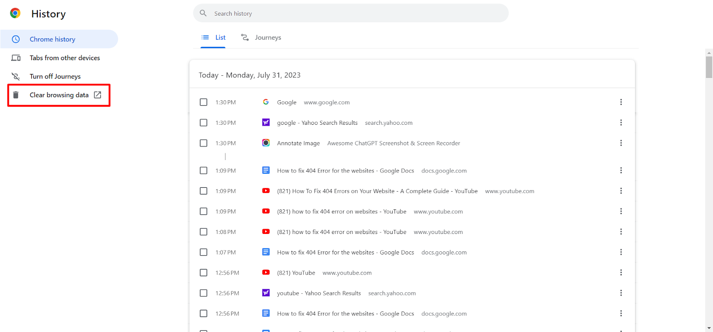
Task: Open the three-dot menu for the Google entry
Action: [621, 102]
